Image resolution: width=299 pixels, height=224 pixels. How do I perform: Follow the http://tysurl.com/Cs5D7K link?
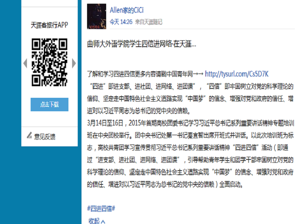click(x=237, y=74)
